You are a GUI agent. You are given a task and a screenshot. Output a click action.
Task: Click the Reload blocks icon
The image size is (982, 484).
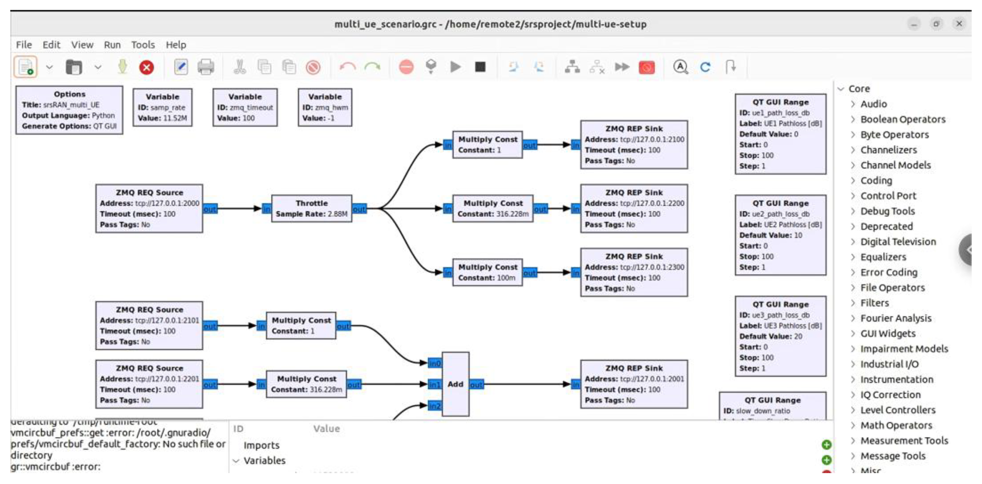coord(705,67)
